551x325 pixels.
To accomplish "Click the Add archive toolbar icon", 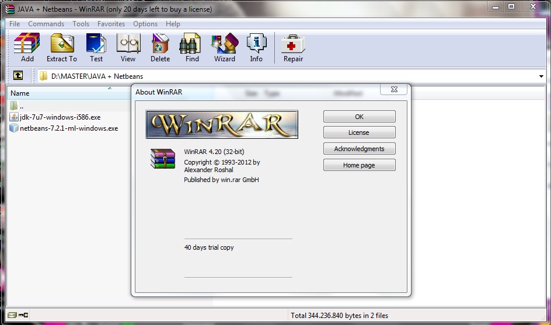I will click(x=27, y=43).
